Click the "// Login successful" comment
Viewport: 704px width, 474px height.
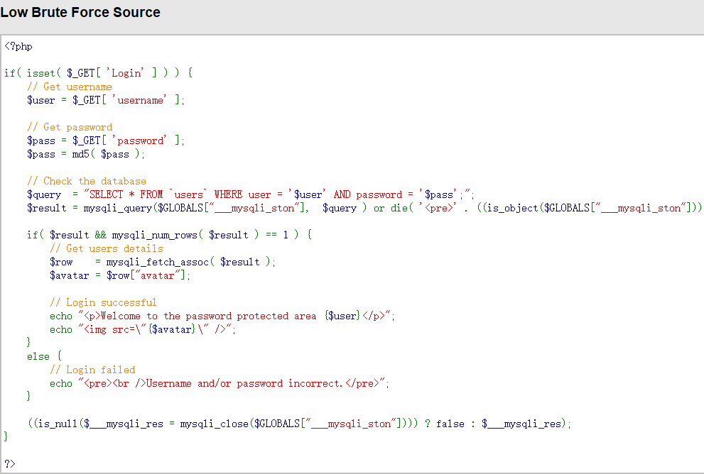point(104,302)
